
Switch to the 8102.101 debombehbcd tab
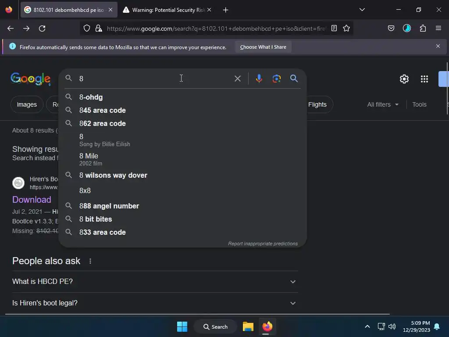[69, 10]
